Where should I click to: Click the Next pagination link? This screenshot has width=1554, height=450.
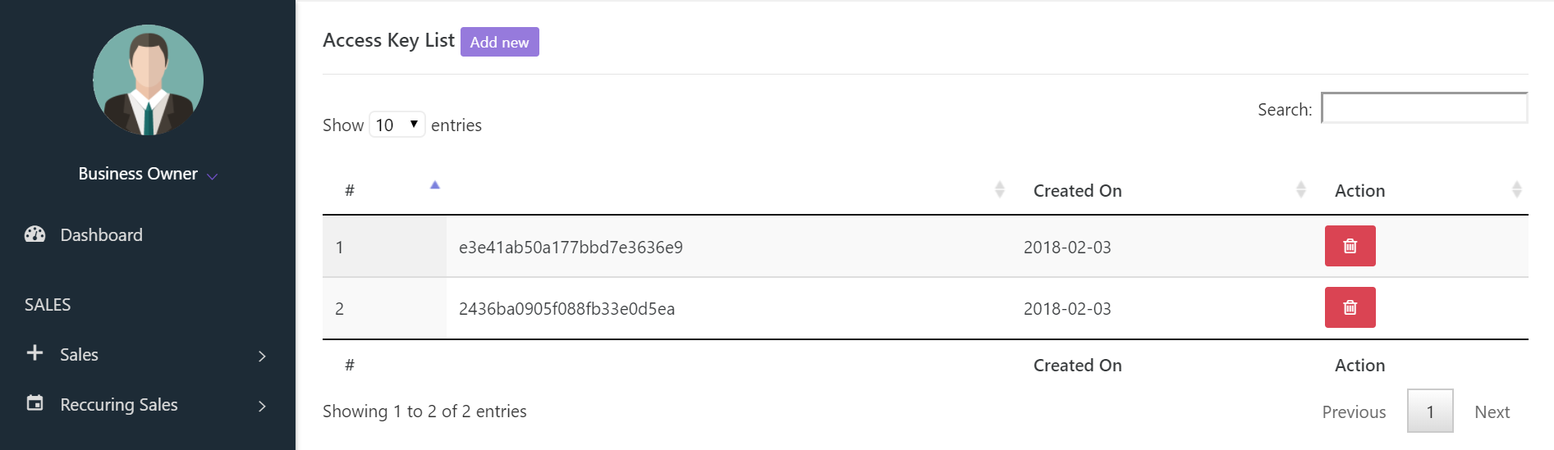(x=1492, y=411)
